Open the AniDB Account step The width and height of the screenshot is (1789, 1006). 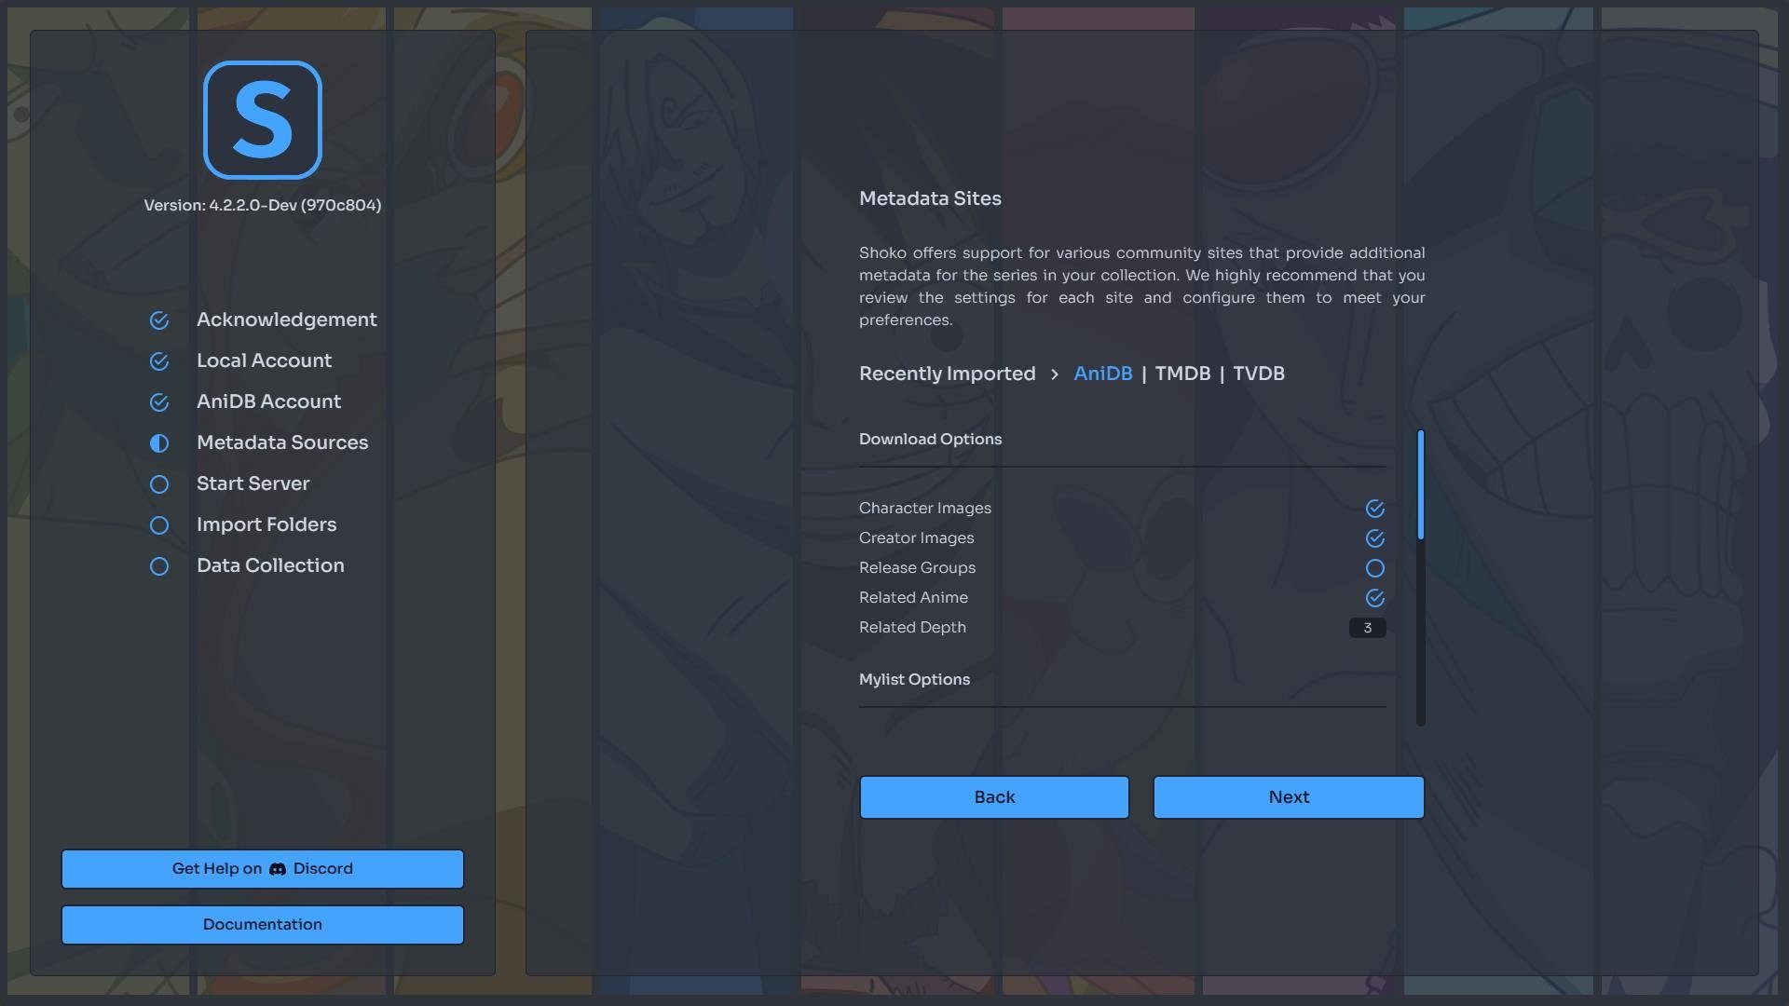point(268,401)
